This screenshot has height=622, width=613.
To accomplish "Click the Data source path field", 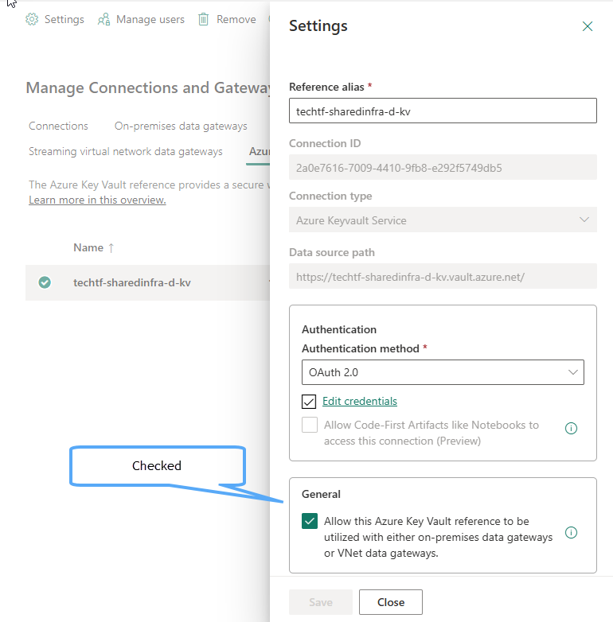I will 443,276.
